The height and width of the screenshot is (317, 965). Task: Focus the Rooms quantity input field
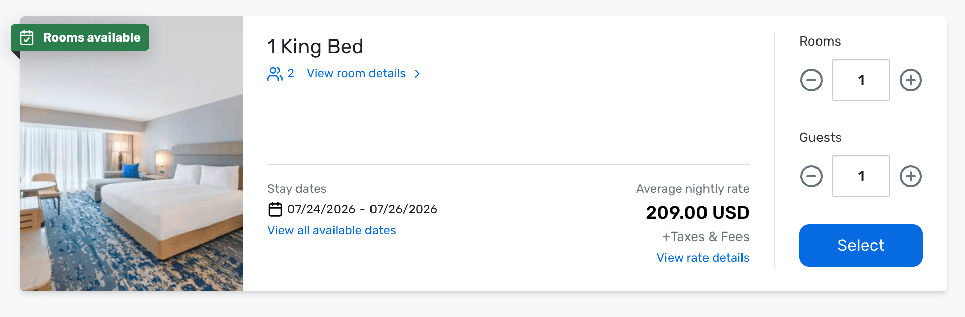coord(861,80)
